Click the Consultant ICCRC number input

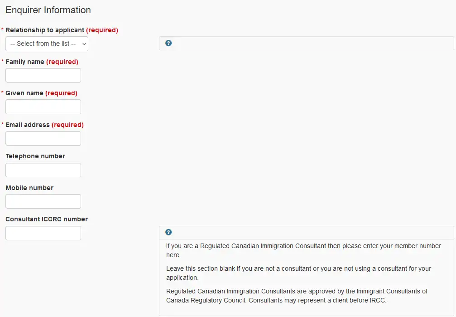click(43, 233)
